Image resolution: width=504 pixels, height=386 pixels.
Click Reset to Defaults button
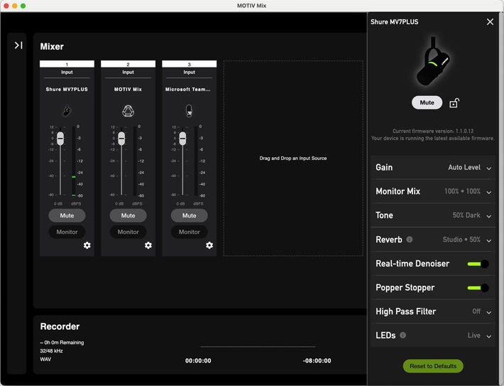tap(432, 366)
